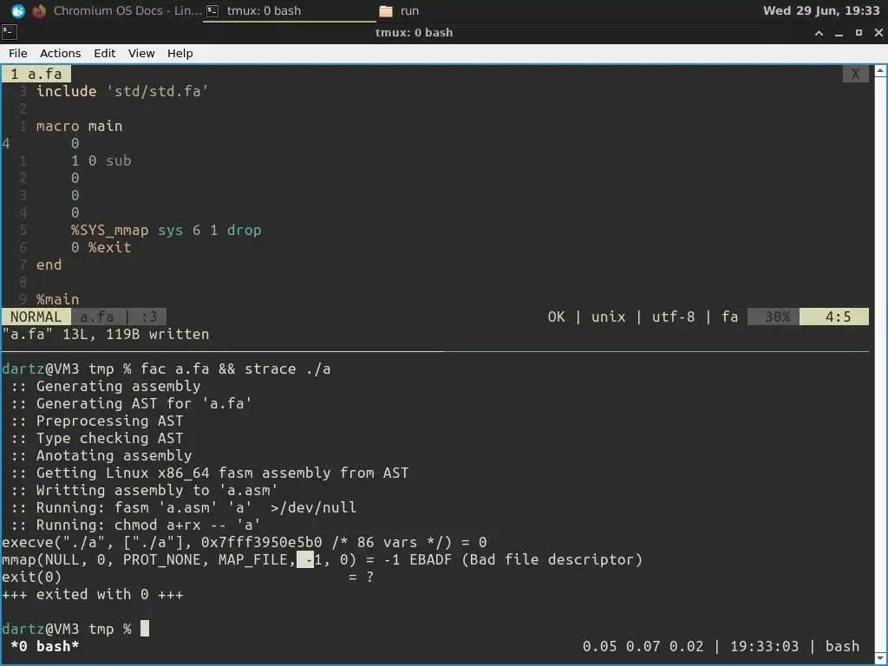Click the execve strace output line
The image size is (888, 666).
click(x=244, y=542)
